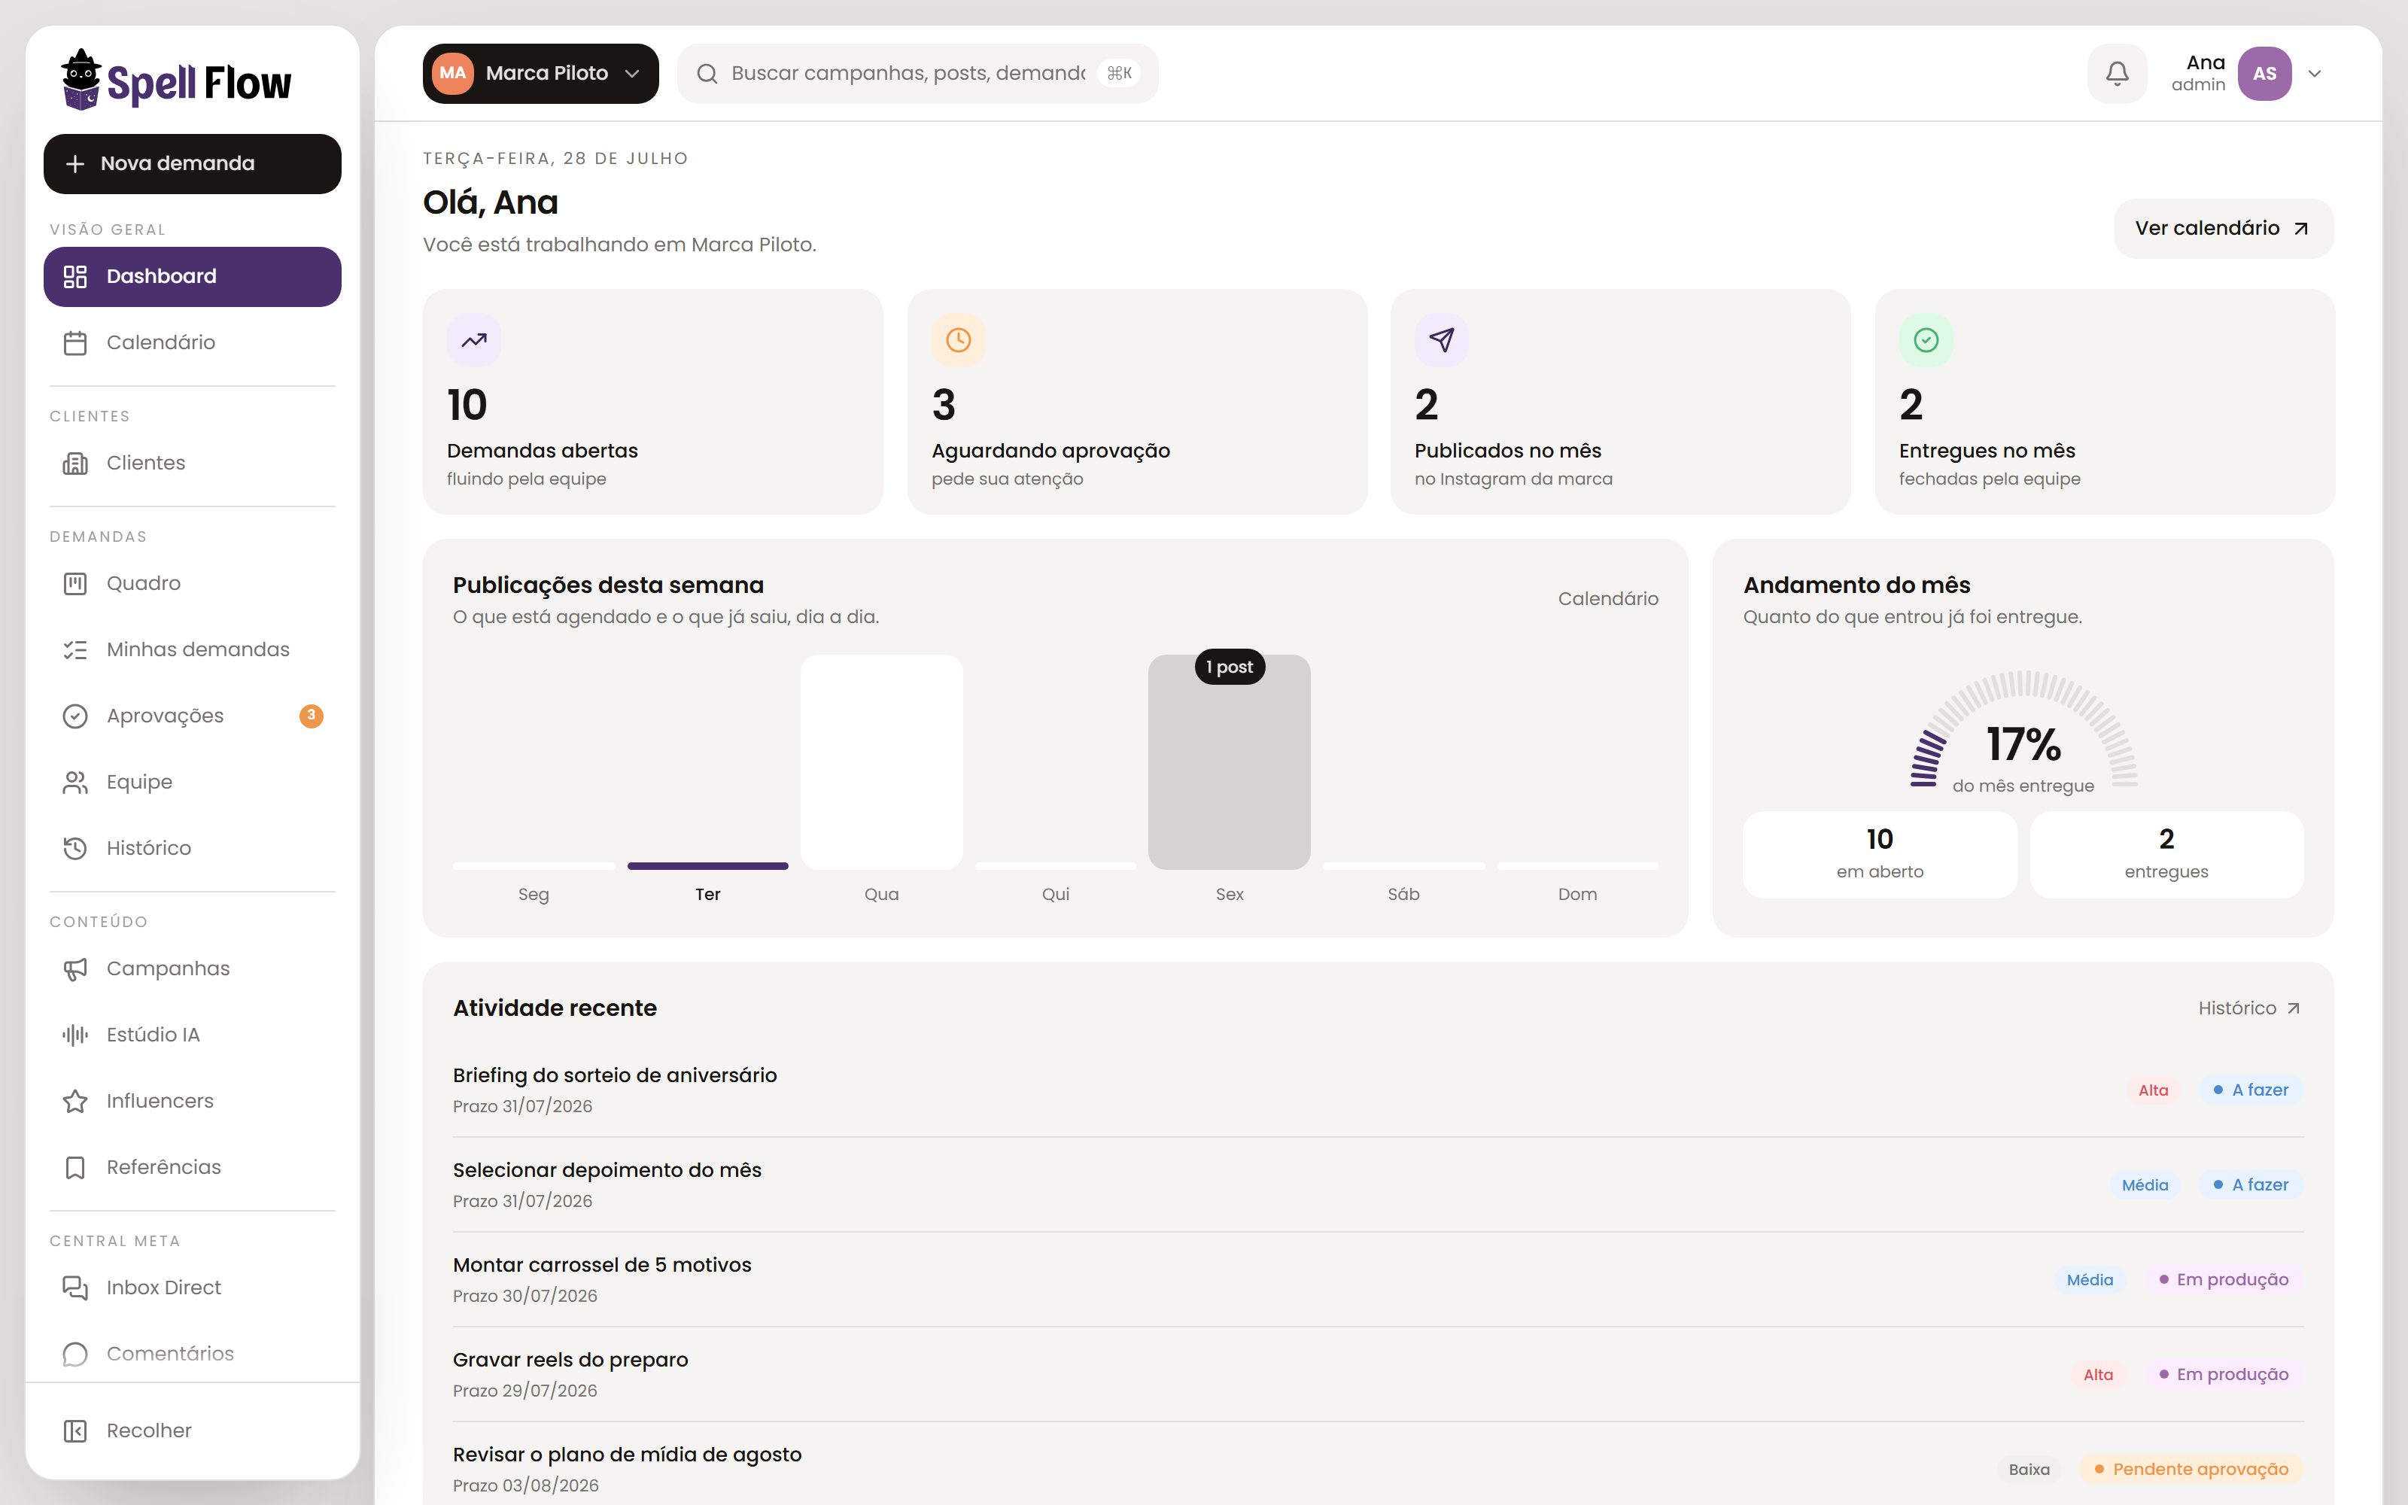Click the 10 em aberto tile

[x=1880, y=854]
